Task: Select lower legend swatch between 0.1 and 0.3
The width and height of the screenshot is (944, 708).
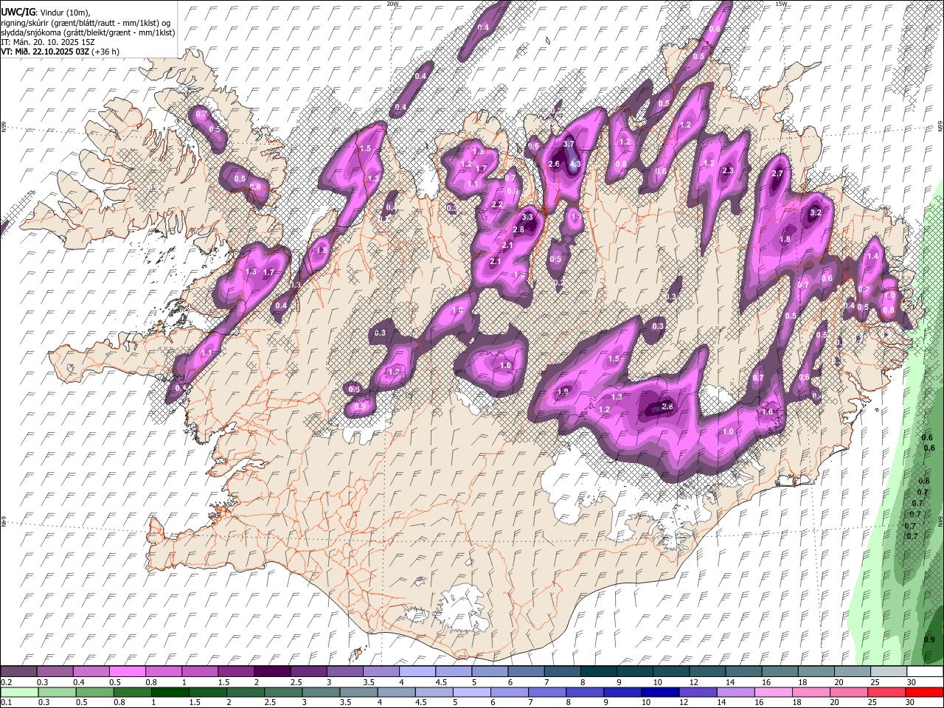Action: [x=19, y=692]
